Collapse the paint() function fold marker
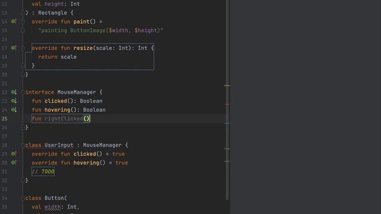 23,21
